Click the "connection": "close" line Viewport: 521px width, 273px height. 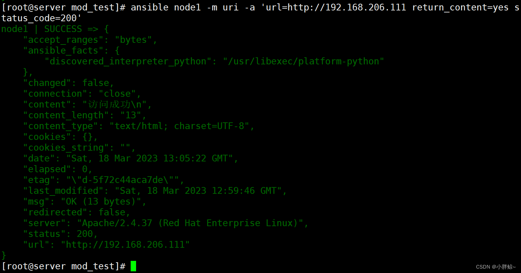tap(82, 94)
